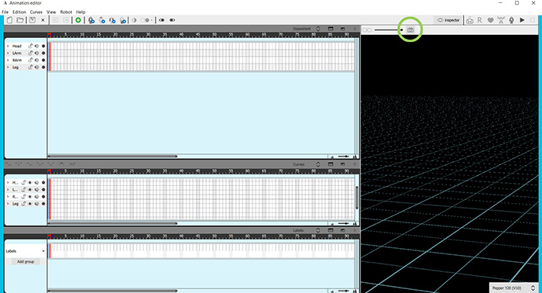Open the Help menu
The height and width of the screenshot is (293, 542).
coord(81,12)
